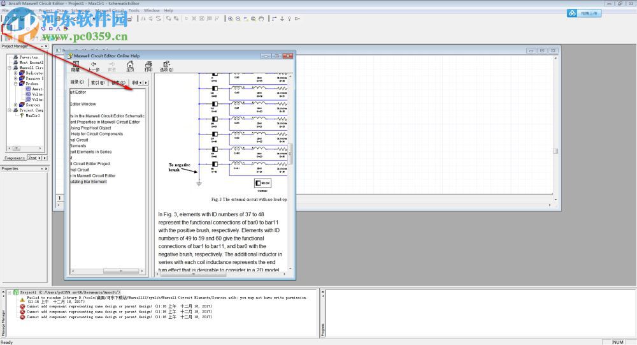Select the Interface Port tool icon
This screenshot has height=345, width=637.
[x=290, y=18]
